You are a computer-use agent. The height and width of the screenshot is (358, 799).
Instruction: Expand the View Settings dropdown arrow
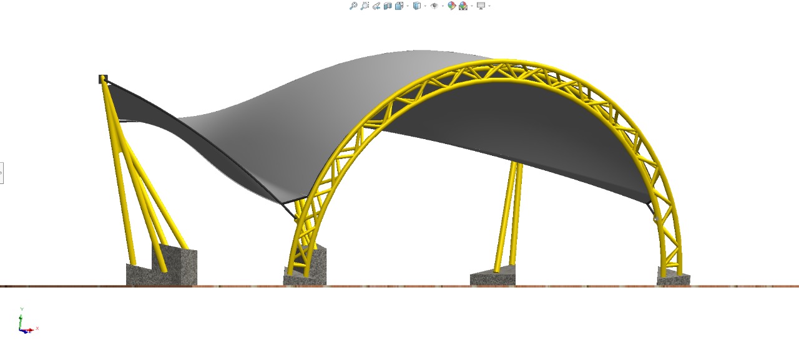pos(489,6)
